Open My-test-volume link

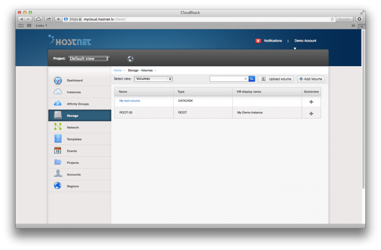(x=130, y=100)
